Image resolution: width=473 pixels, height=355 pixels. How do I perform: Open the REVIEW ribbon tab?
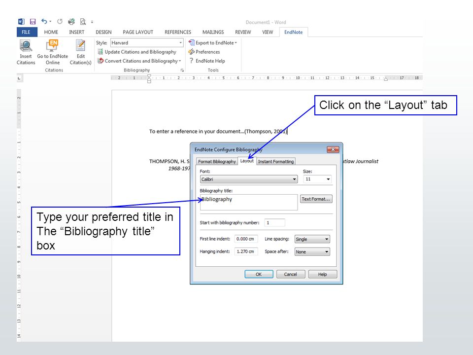[243, 32]
